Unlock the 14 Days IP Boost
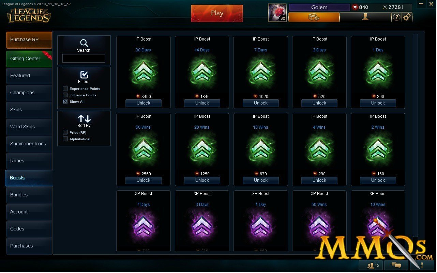Screen dimensions: 437x273 [x=202, y=103]
